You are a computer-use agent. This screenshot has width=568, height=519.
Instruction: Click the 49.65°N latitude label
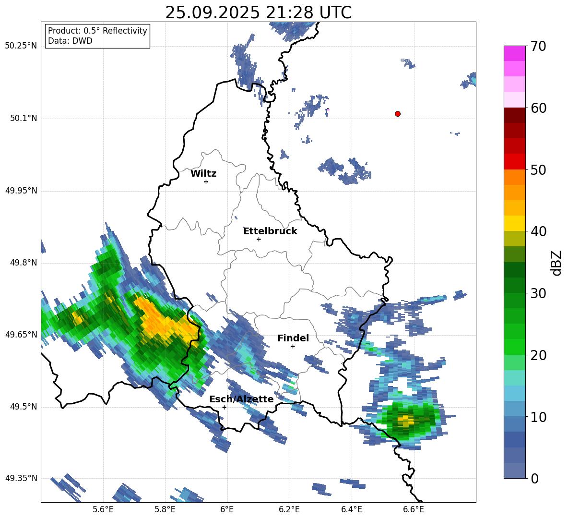point(21,334)
